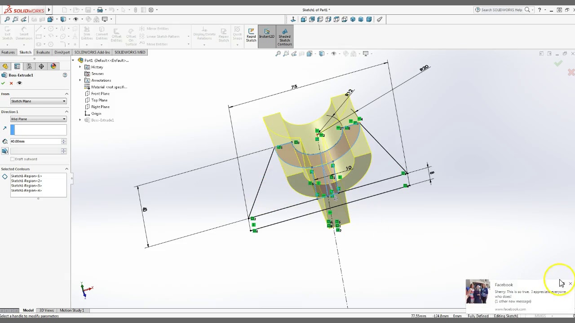This screenshot has height=323, width=575.
Task: Select Top Plane in the feature tree
Action: pos(99,100)
